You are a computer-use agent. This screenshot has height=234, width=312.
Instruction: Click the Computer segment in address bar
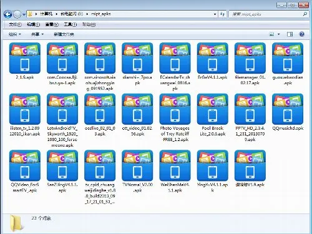(46, 14)
